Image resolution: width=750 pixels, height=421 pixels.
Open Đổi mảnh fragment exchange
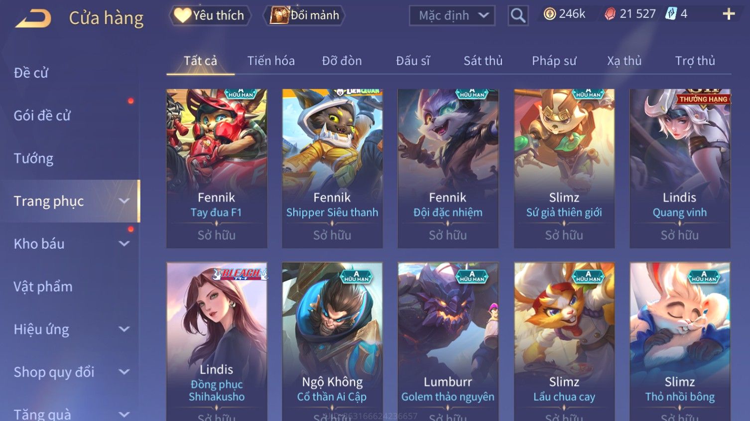click(304, 15)
